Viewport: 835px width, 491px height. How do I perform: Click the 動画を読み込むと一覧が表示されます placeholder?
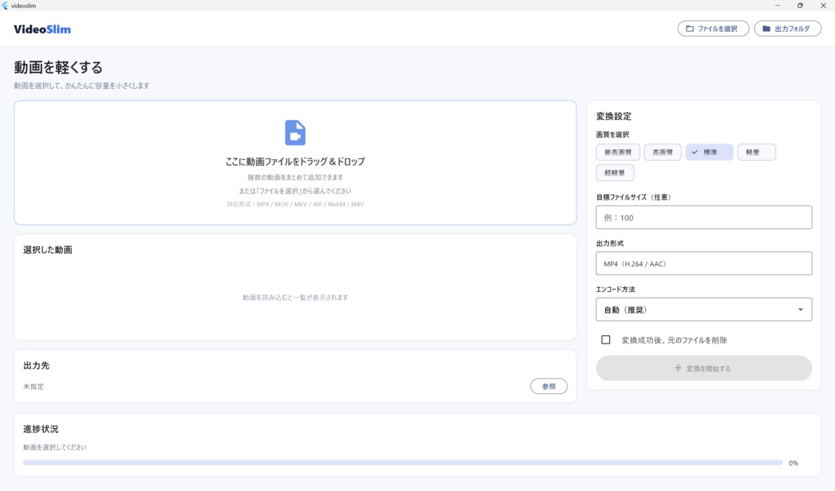pyautogui.click(x=295, y=298)
